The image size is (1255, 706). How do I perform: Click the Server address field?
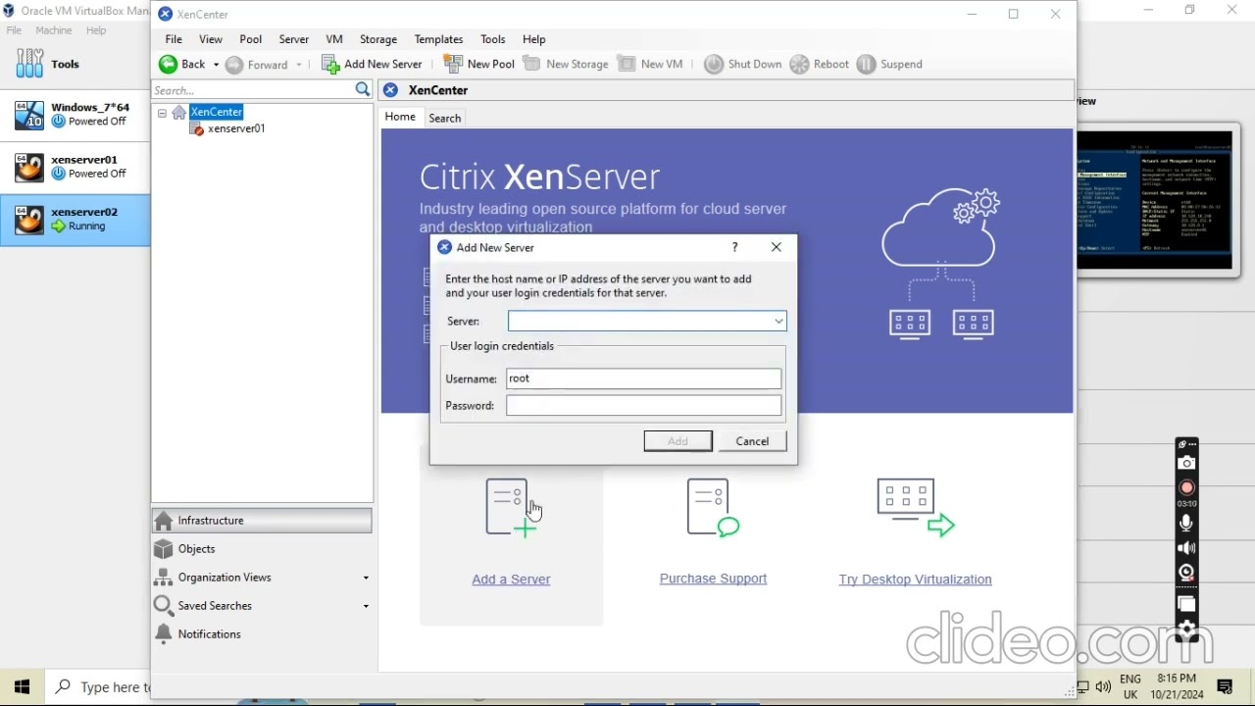pos(639,321)
